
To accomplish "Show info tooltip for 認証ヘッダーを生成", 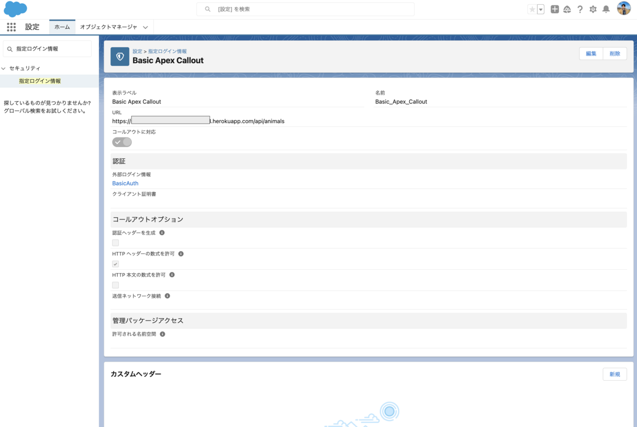I will point(162,233).
